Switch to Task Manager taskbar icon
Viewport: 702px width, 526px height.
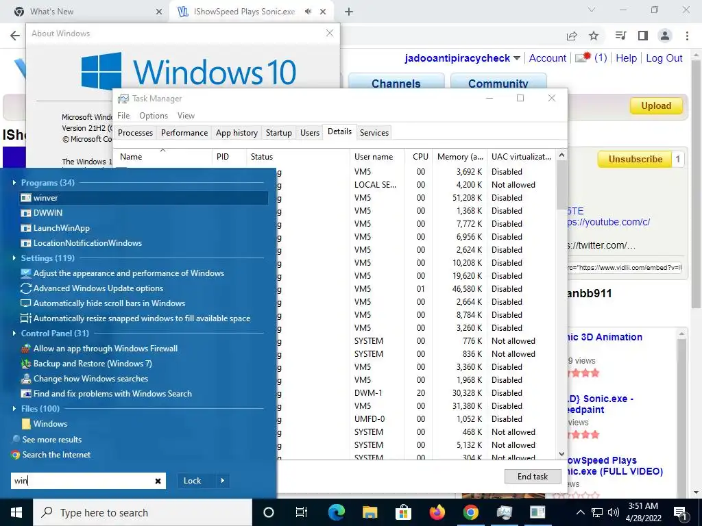(504, 512)
